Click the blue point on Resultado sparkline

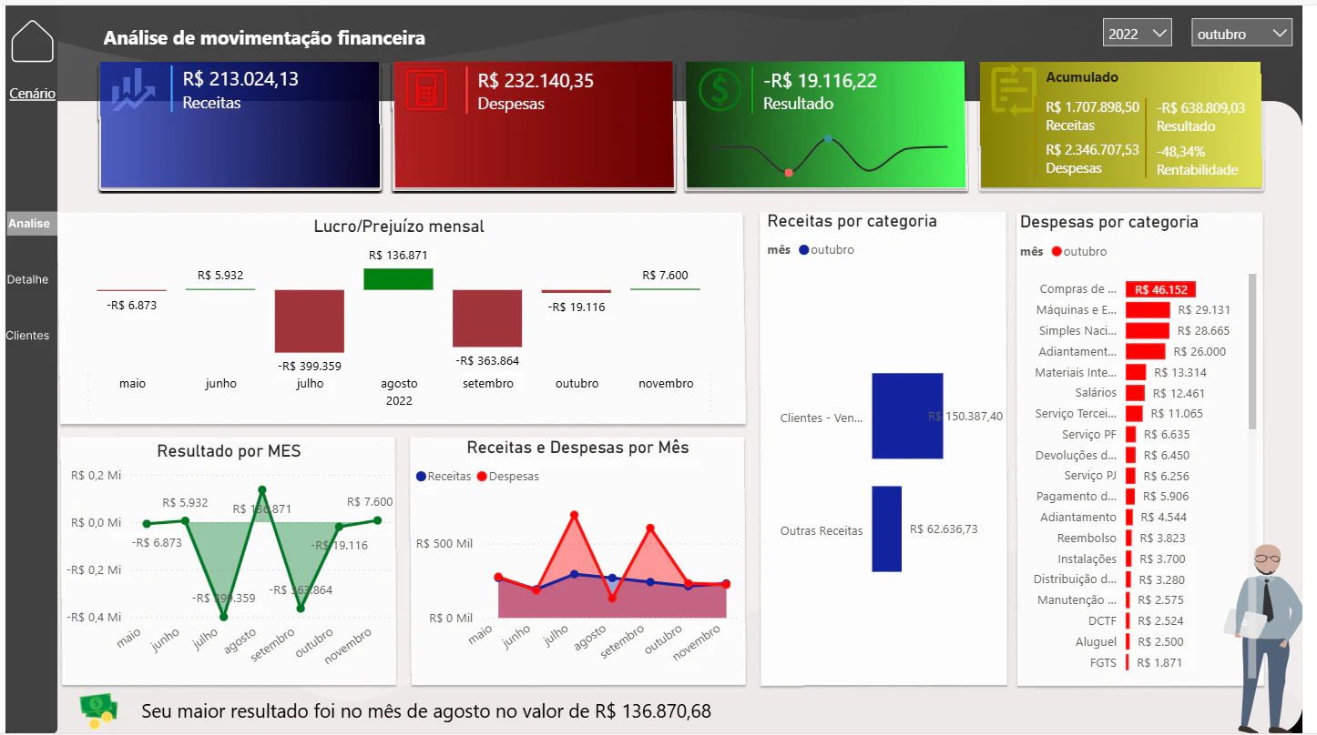(x=828, y=139)
